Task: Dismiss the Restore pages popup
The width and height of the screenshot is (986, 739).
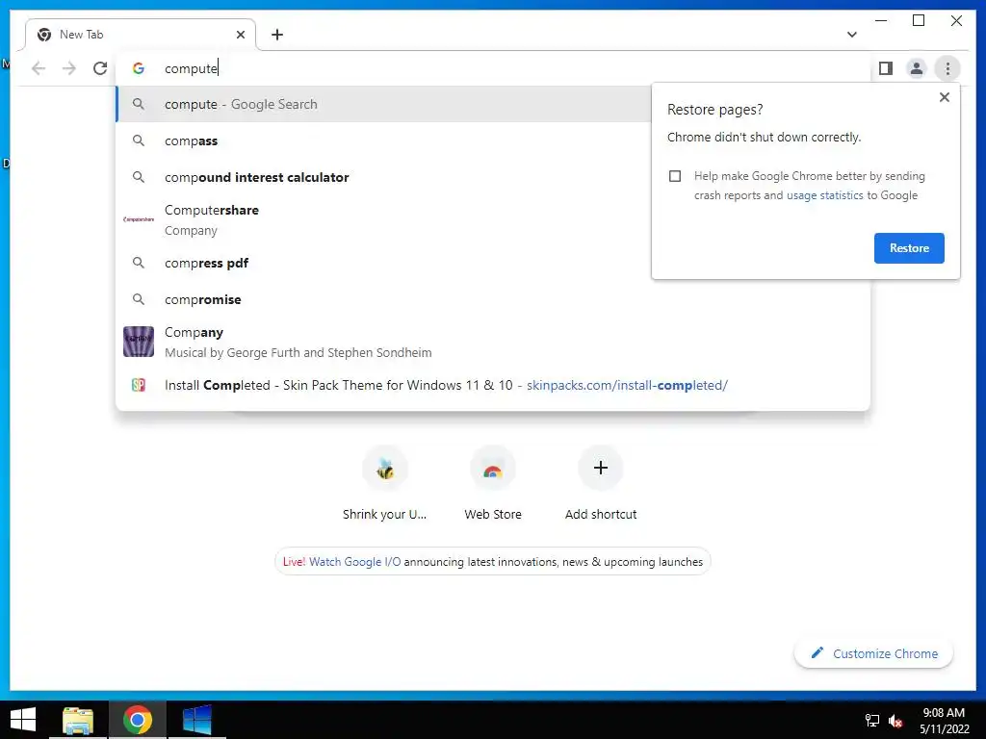Action: click(x=944, y=97)
